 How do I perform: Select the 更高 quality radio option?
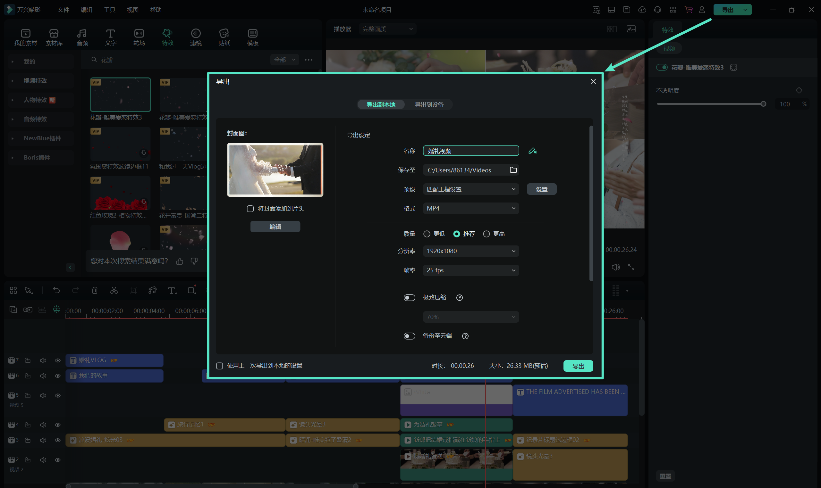pos(487,234)
